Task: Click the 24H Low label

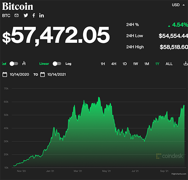Action: [135, 36]
